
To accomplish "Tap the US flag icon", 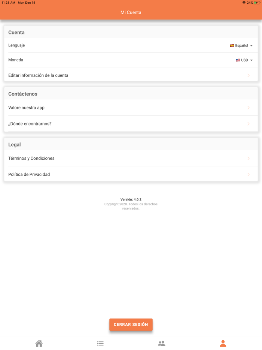I will tap(238, 60).
